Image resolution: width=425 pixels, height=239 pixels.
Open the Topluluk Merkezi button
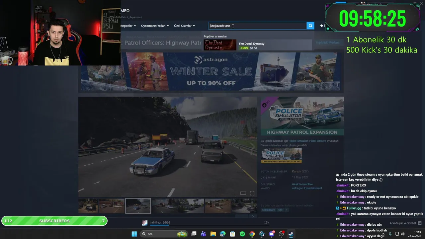(x=328, y=42)
